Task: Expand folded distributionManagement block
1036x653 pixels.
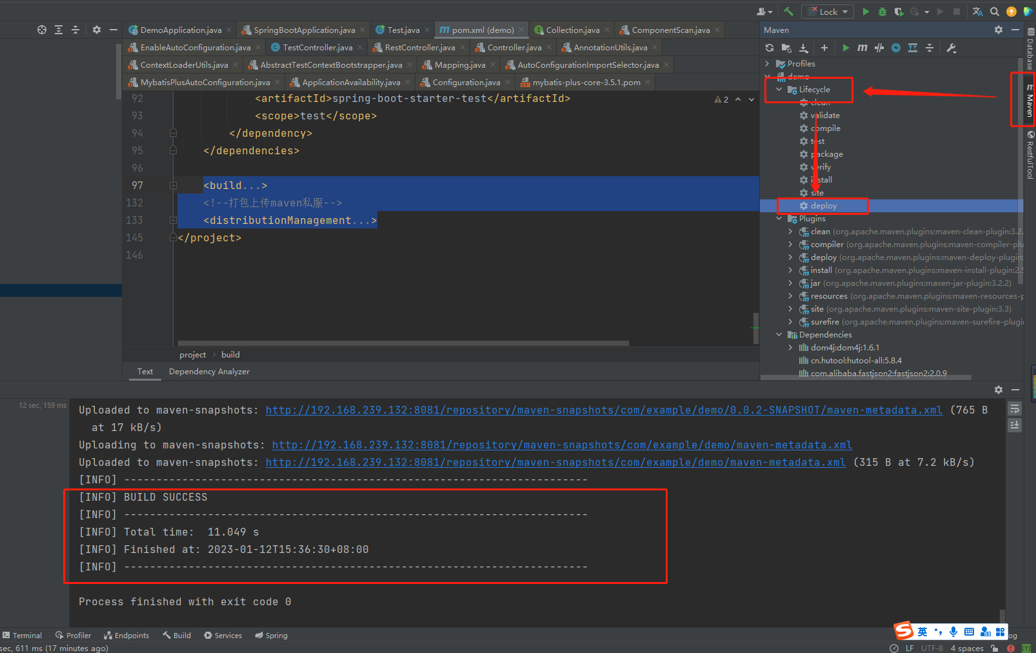Action: pos(173,220)
